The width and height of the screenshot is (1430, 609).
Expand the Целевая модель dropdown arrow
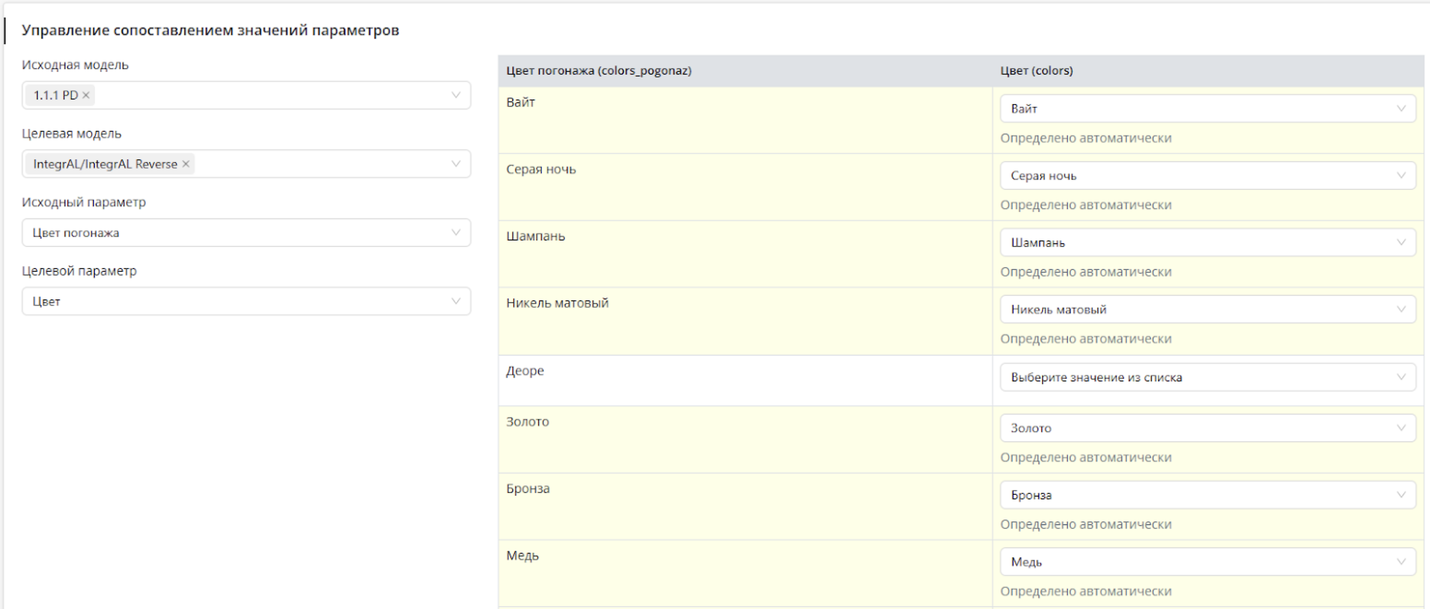tap(455, 164)
